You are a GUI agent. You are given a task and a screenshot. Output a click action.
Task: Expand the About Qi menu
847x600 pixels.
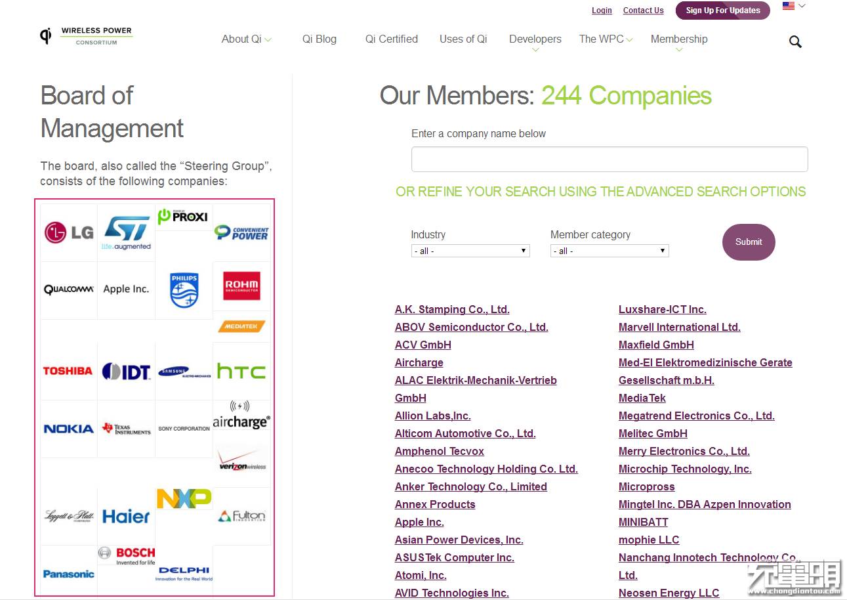point(247,39)
